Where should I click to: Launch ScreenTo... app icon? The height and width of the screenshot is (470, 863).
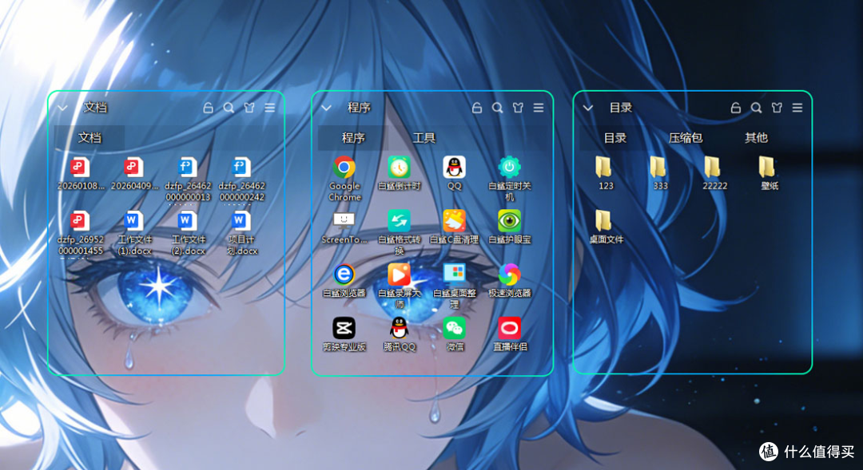pos(344,221)
